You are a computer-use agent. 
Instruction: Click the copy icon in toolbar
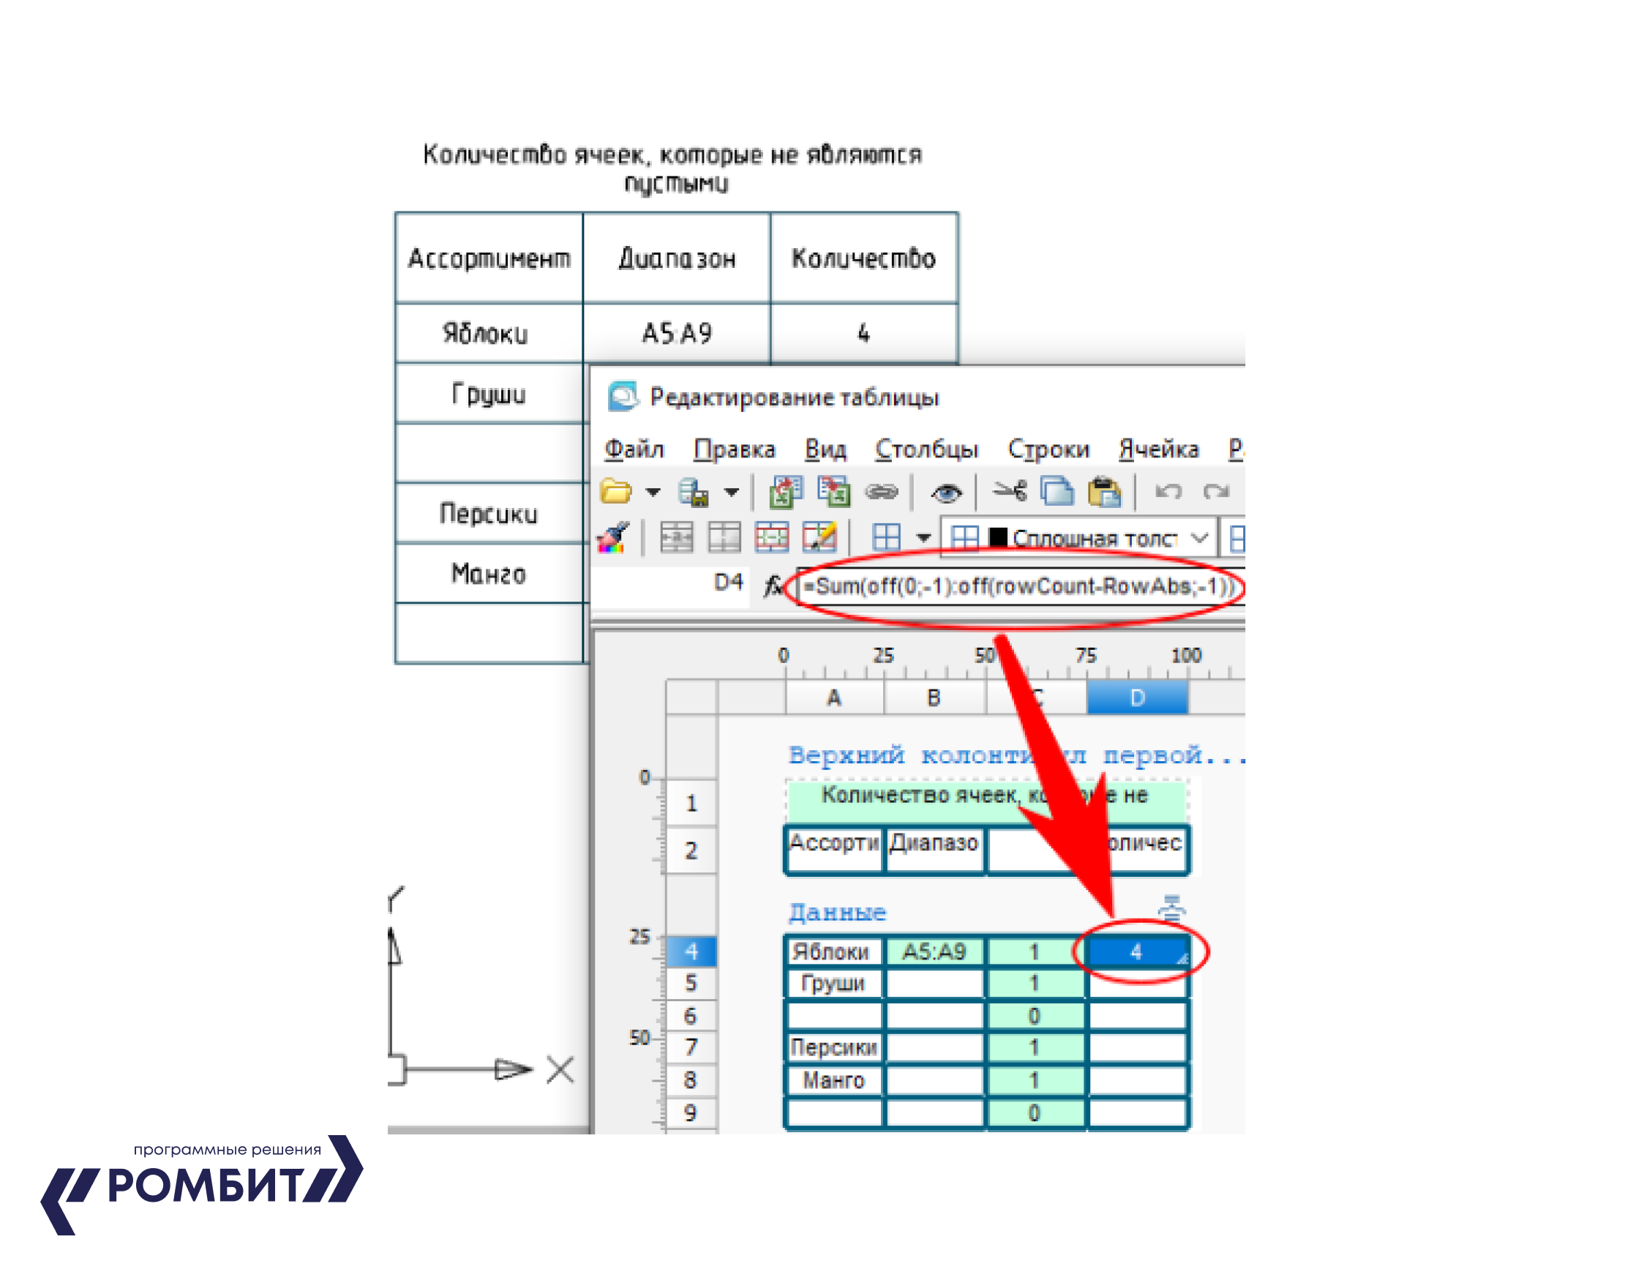click(1057, 492)
